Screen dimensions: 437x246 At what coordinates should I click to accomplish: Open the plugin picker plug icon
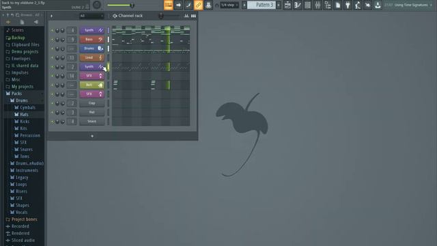click(x=348, y=5)
